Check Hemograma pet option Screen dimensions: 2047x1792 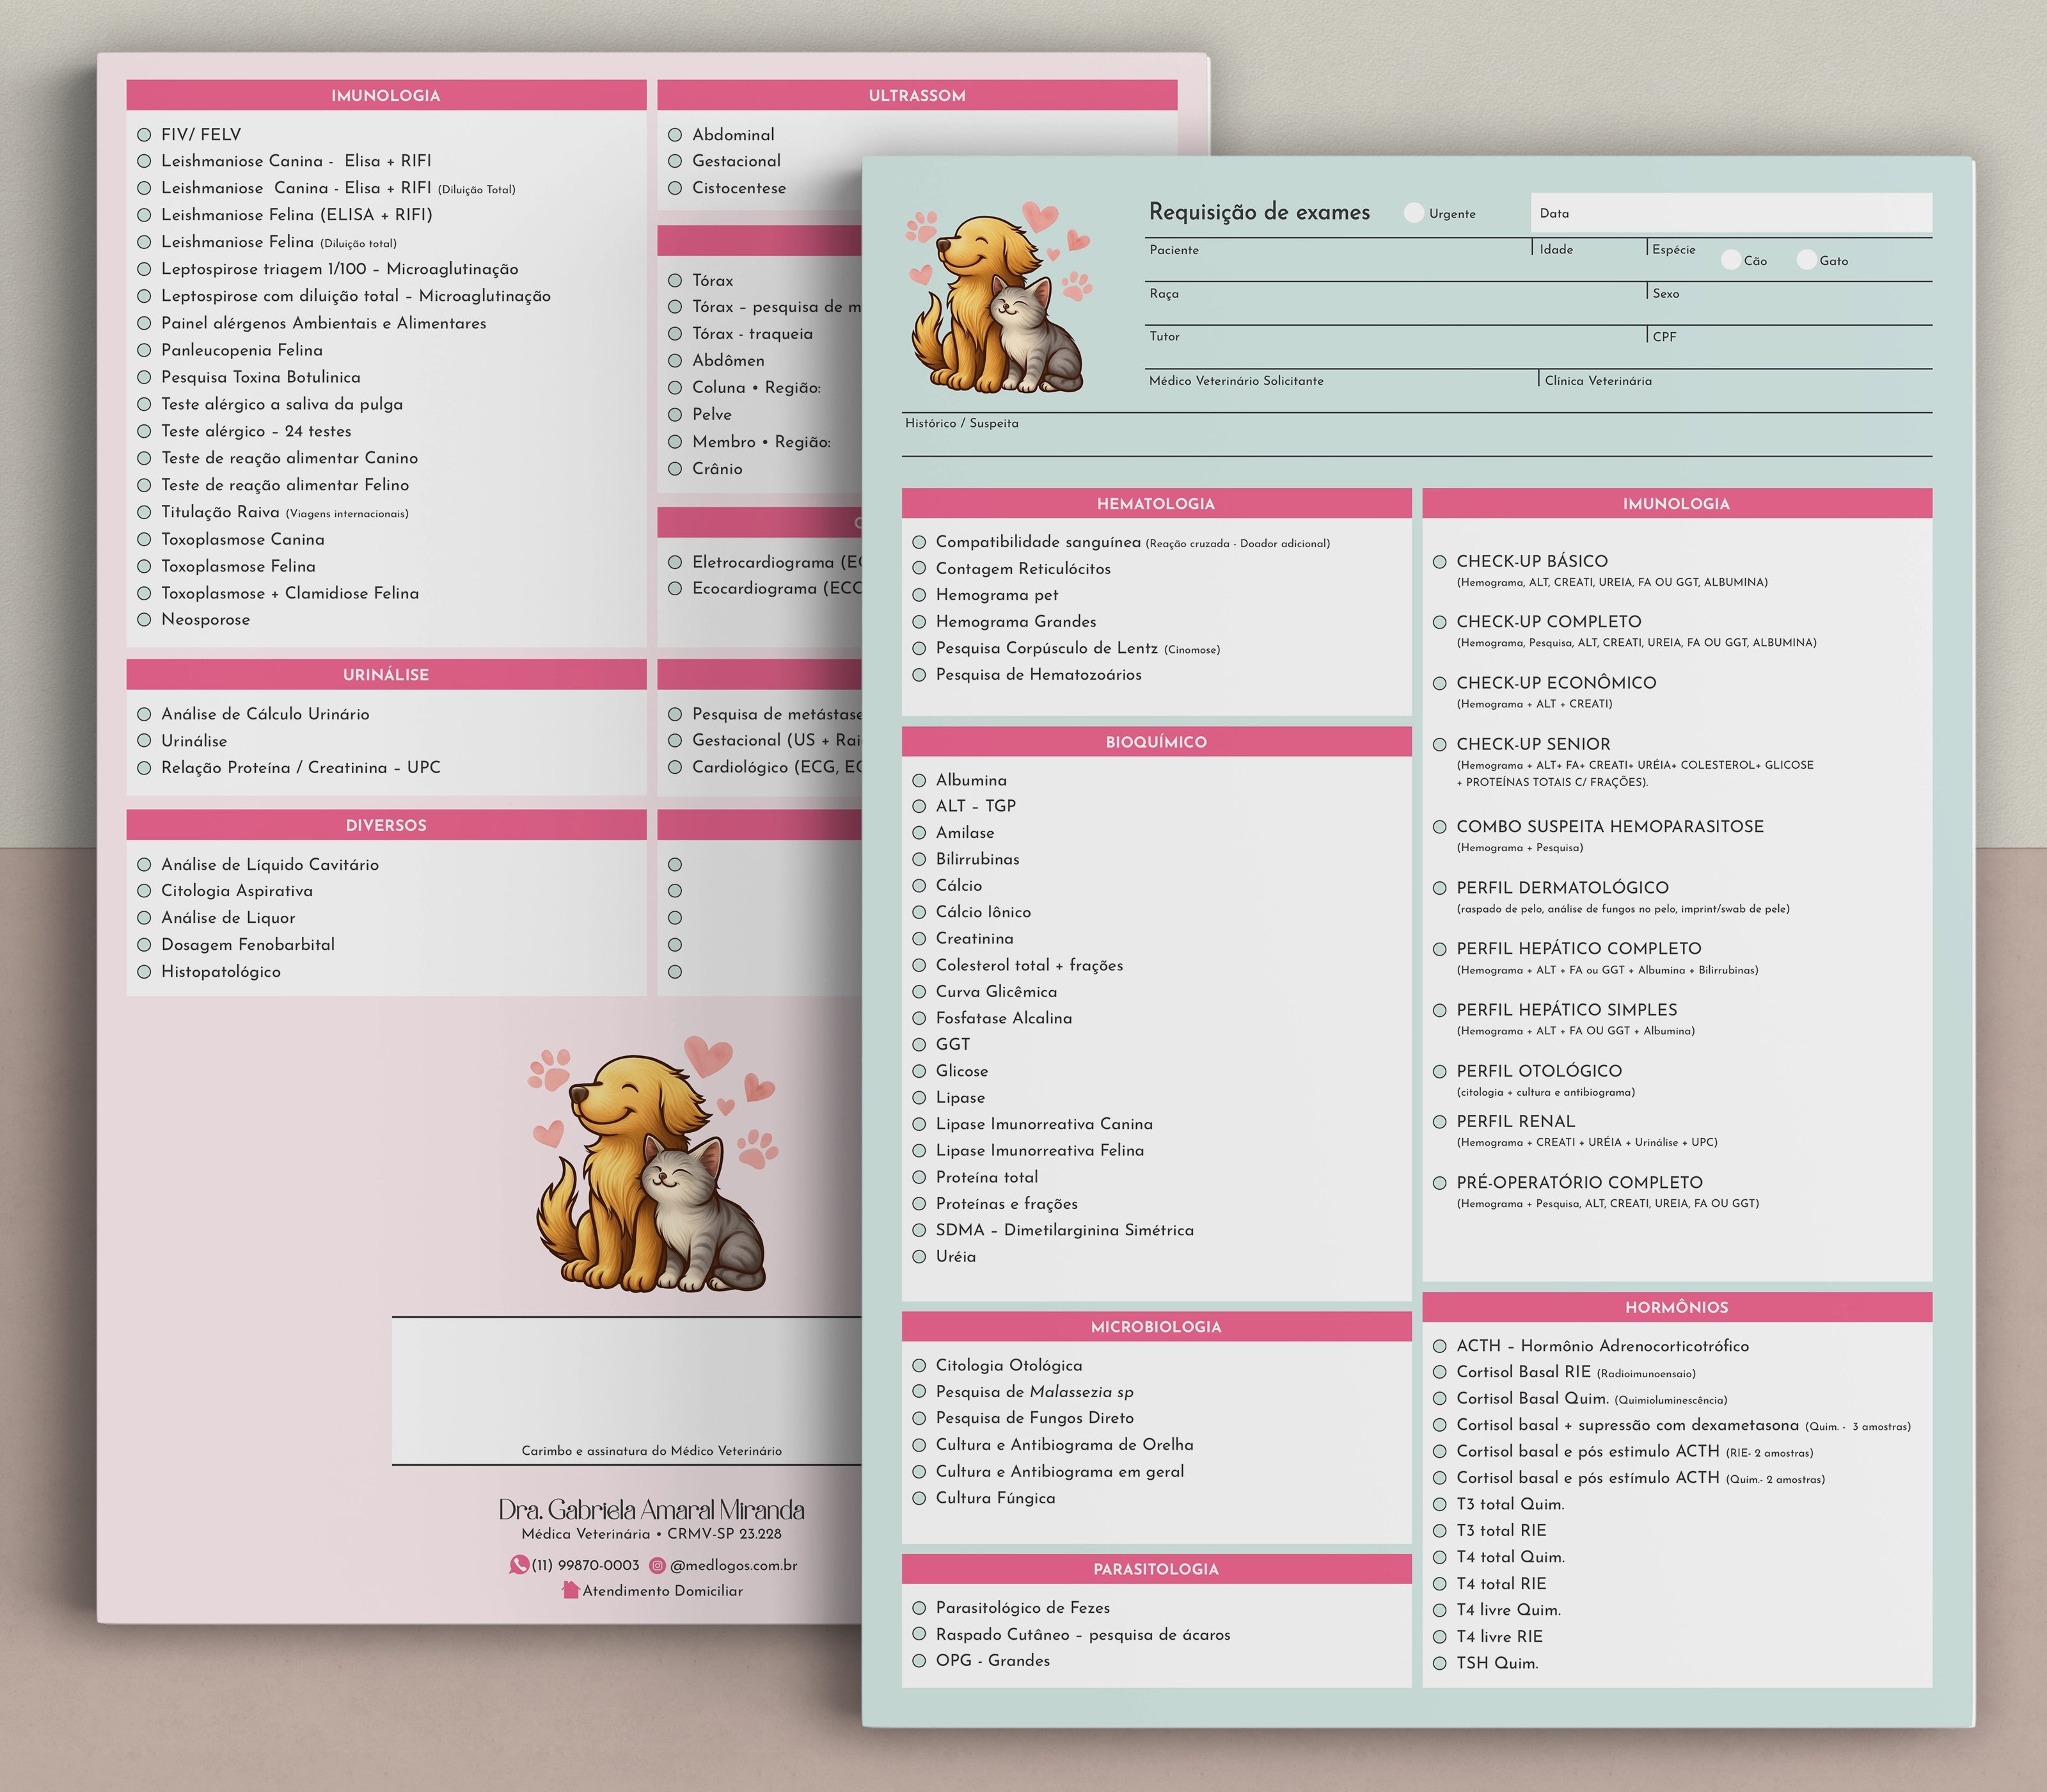pyautogui.click(x=920, y=595)
